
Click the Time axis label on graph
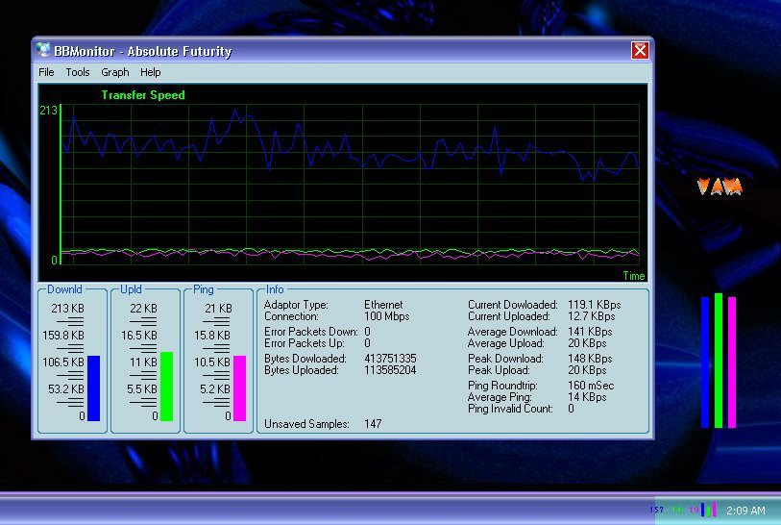pos(633,276)
